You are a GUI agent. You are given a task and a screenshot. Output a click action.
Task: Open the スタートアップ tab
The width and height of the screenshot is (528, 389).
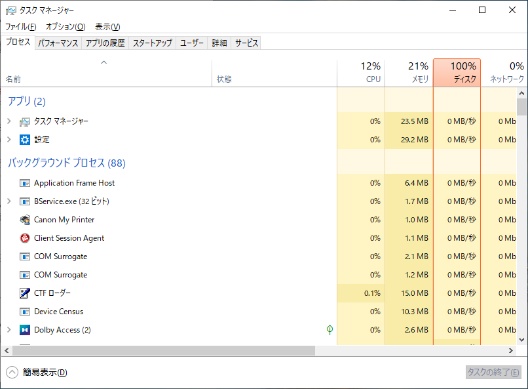point(153,43)
